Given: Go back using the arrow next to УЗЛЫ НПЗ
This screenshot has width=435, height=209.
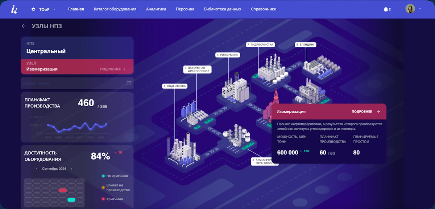Looking at the screenshot, I should coord(24,26).
